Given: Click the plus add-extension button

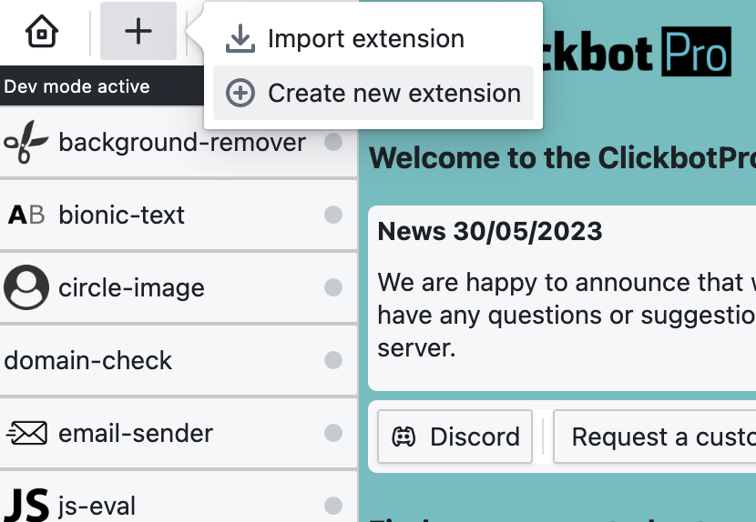Looking at the screenshot, I should (138, 31).
